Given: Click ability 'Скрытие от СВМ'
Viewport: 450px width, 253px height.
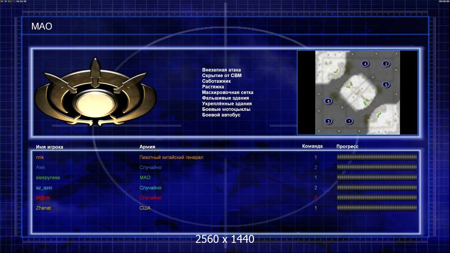Looking at the screenshot, I should [x=222, y=75].
